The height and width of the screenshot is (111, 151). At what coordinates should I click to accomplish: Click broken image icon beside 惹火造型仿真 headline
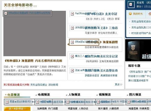[x=72, y=71]
